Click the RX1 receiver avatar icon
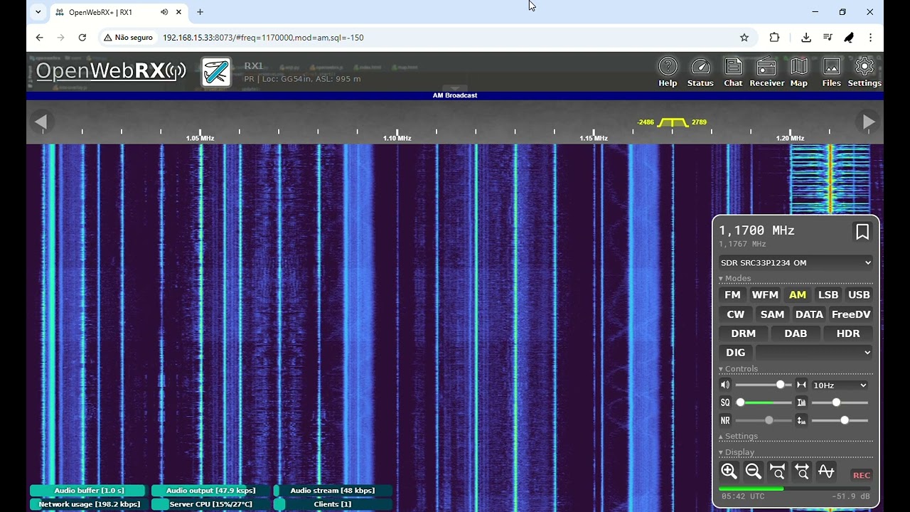The image size is (910, 512). 216,72
